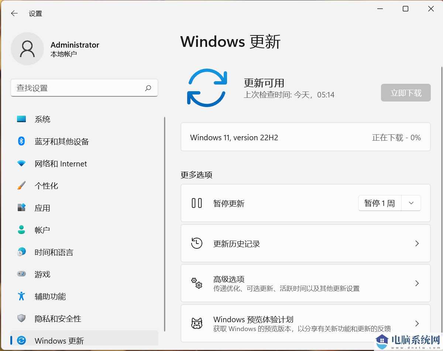Expand 更新历史记录 with its chevron
443x351 pixels.
[x=417, y=243]
